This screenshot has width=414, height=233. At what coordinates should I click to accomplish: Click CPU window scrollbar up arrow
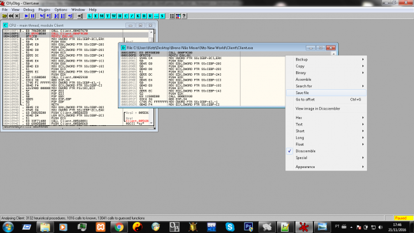pos(151,32)
